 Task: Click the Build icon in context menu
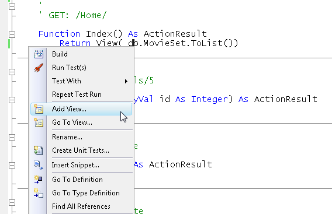[x=39, y=54]
